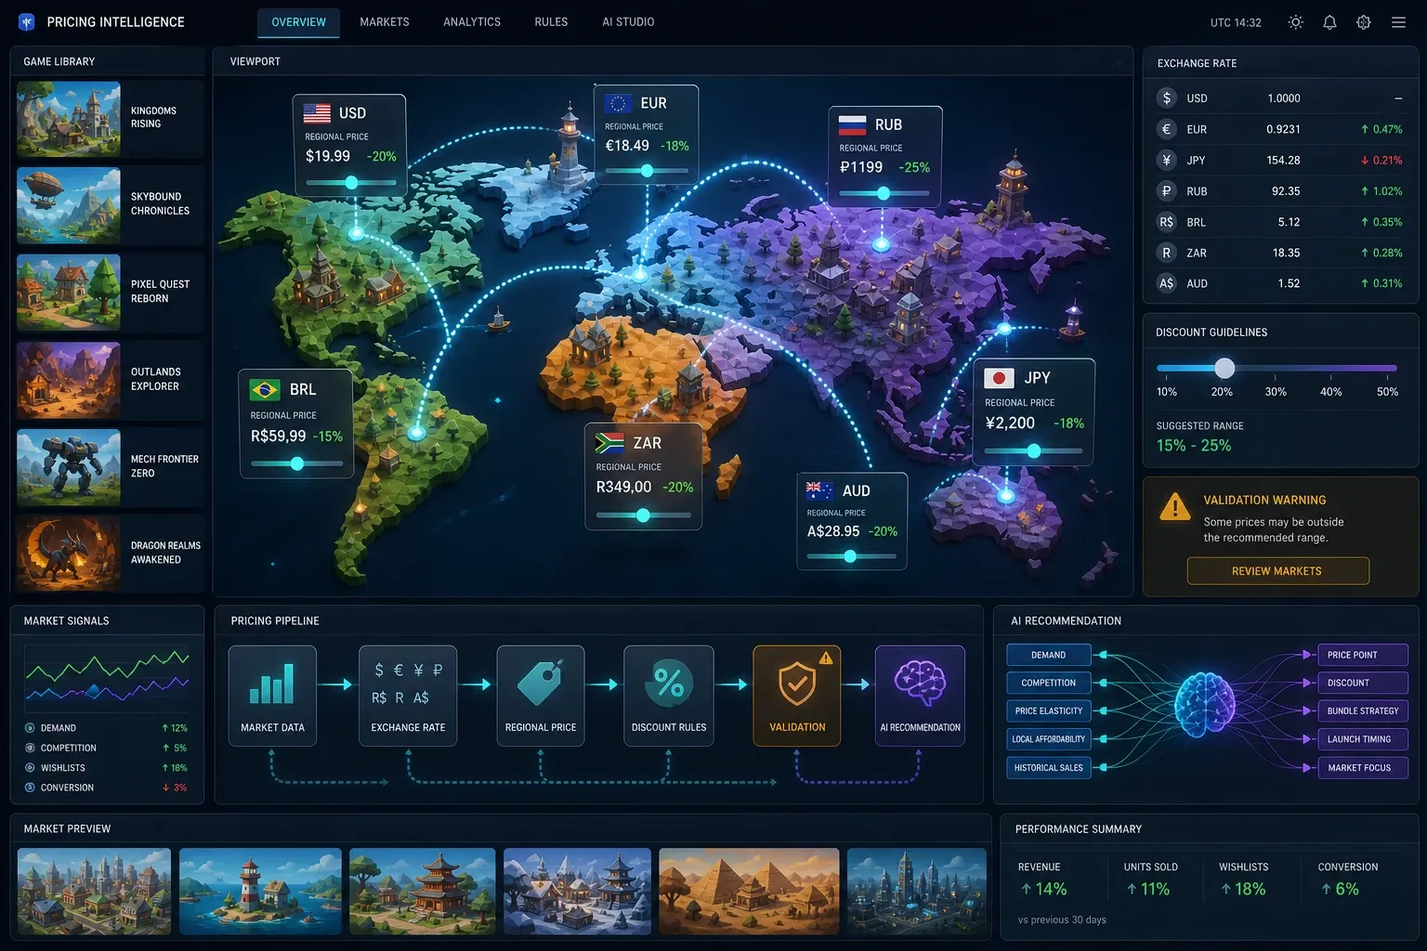Switch to the Markets tab

point(385,22)
